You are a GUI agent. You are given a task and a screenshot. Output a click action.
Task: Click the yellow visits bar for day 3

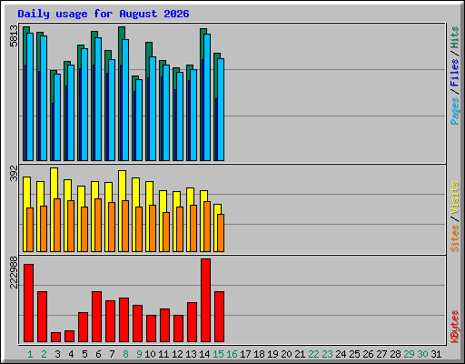(54, 184)
